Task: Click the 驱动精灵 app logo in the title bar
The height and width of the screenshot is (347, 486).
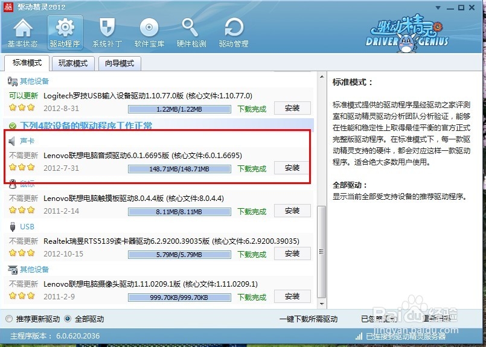Action: point(8,7)
